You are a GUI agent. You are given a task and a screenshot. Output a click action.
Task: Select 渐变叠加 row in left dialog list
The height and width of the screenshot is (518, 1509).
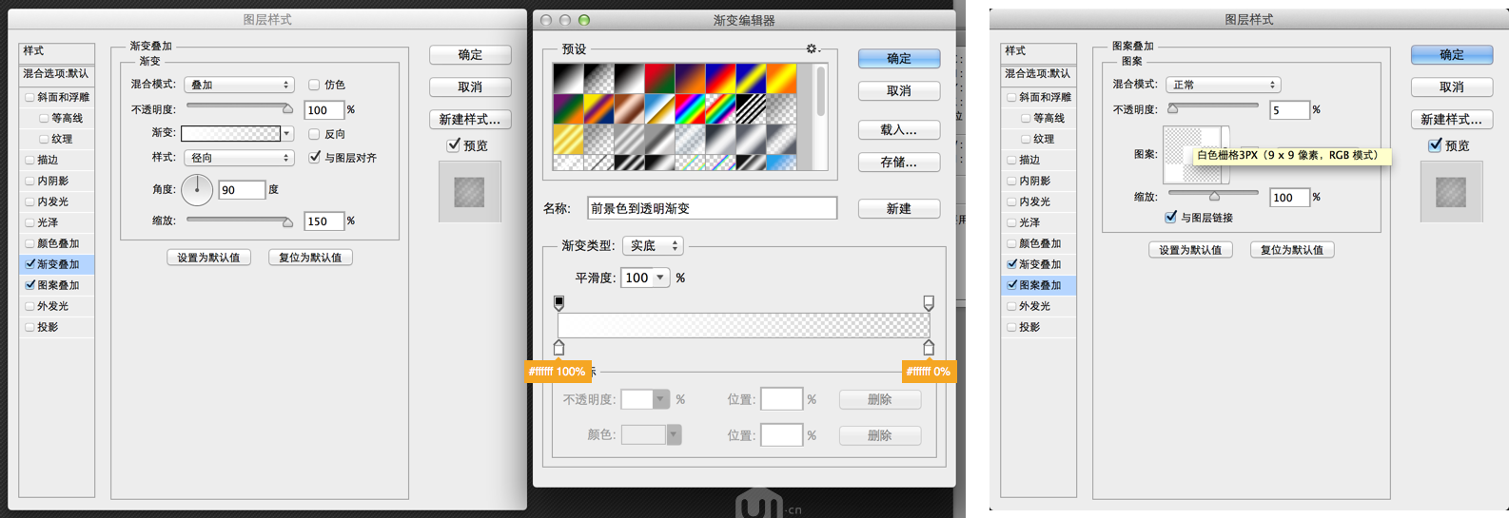[x=57, y=264]
